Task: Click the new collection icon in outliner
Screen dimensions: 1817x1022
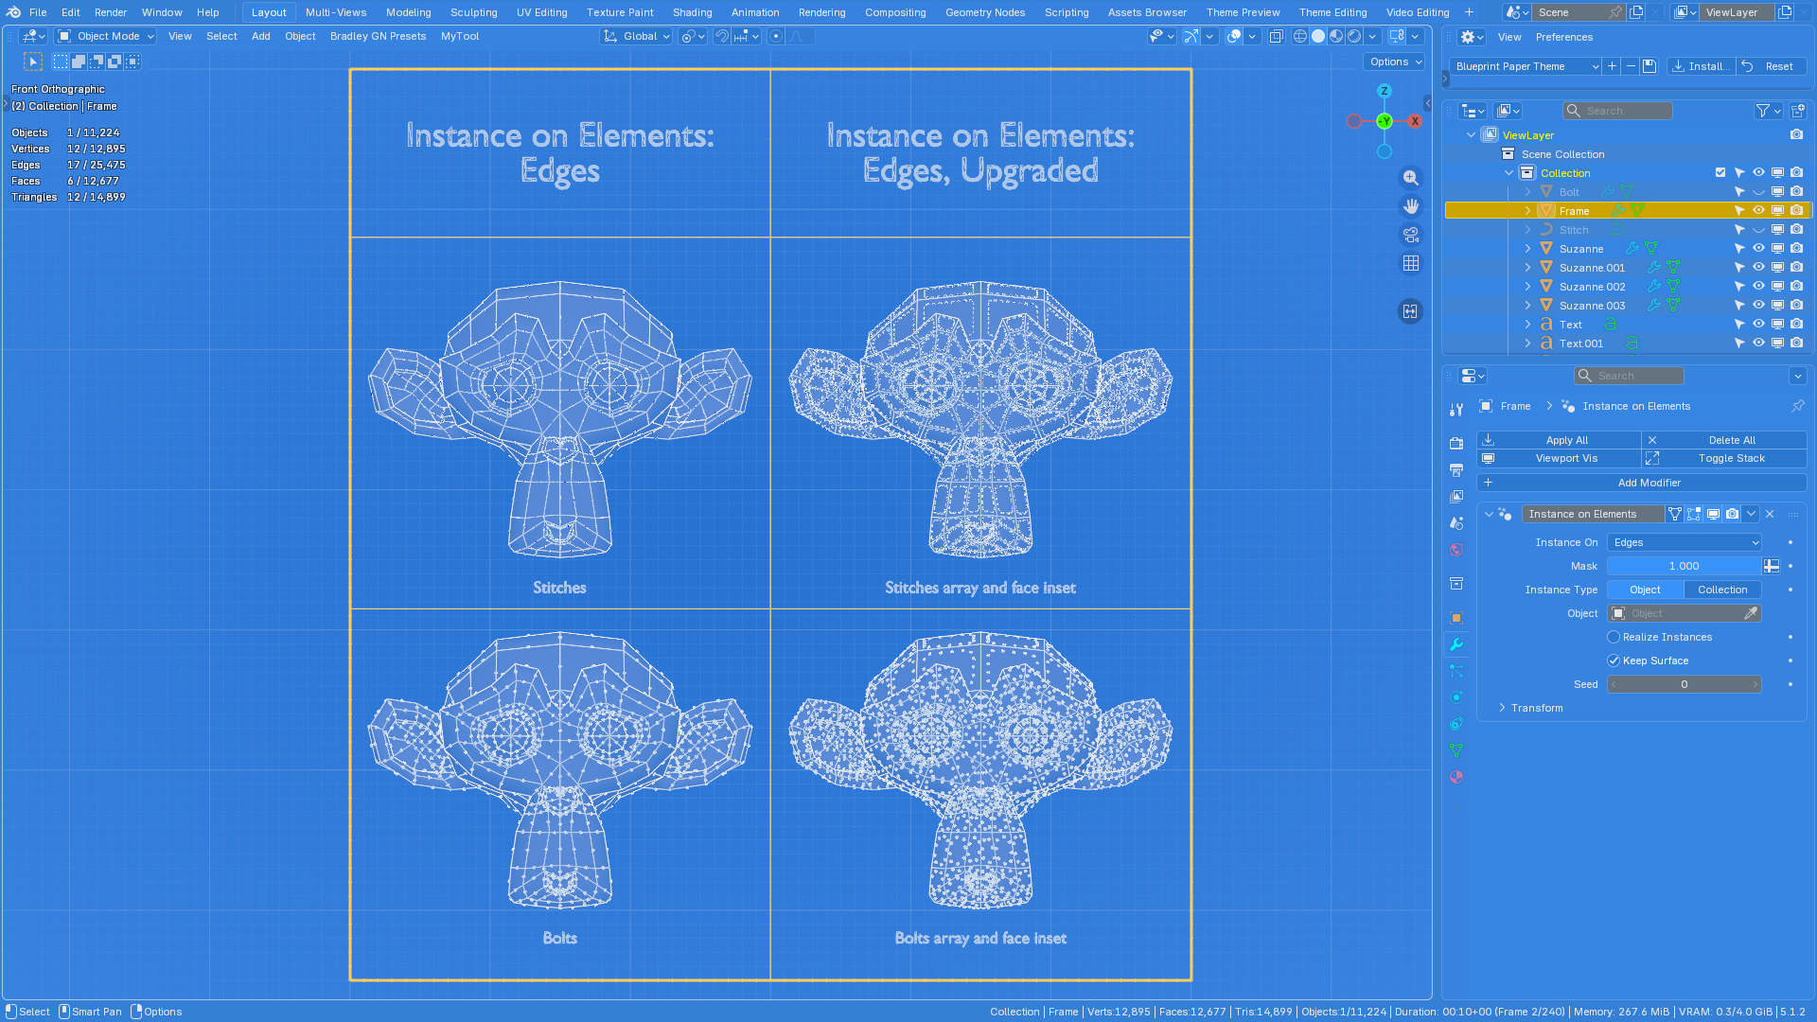Action: coord(1797,111)
